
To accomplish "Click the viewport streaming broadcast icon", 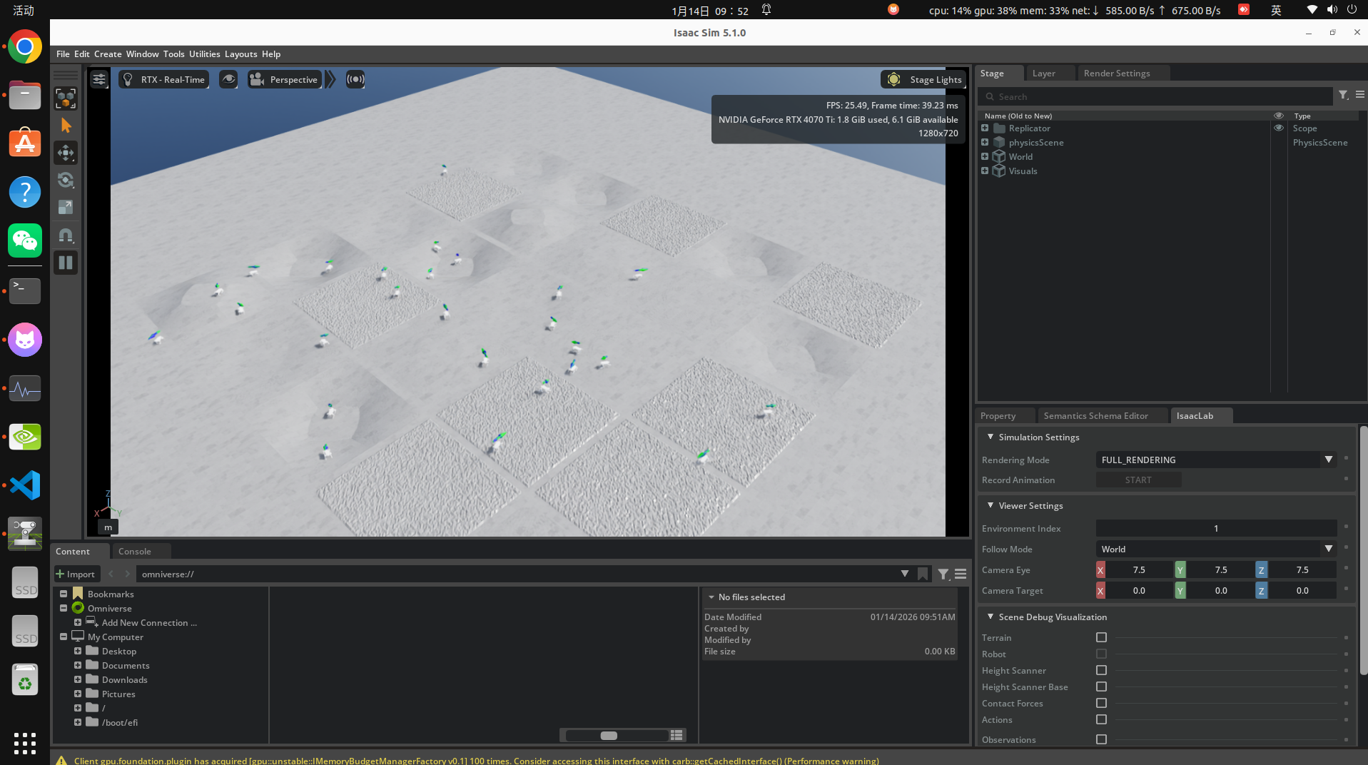I will (x=355, y=79).
